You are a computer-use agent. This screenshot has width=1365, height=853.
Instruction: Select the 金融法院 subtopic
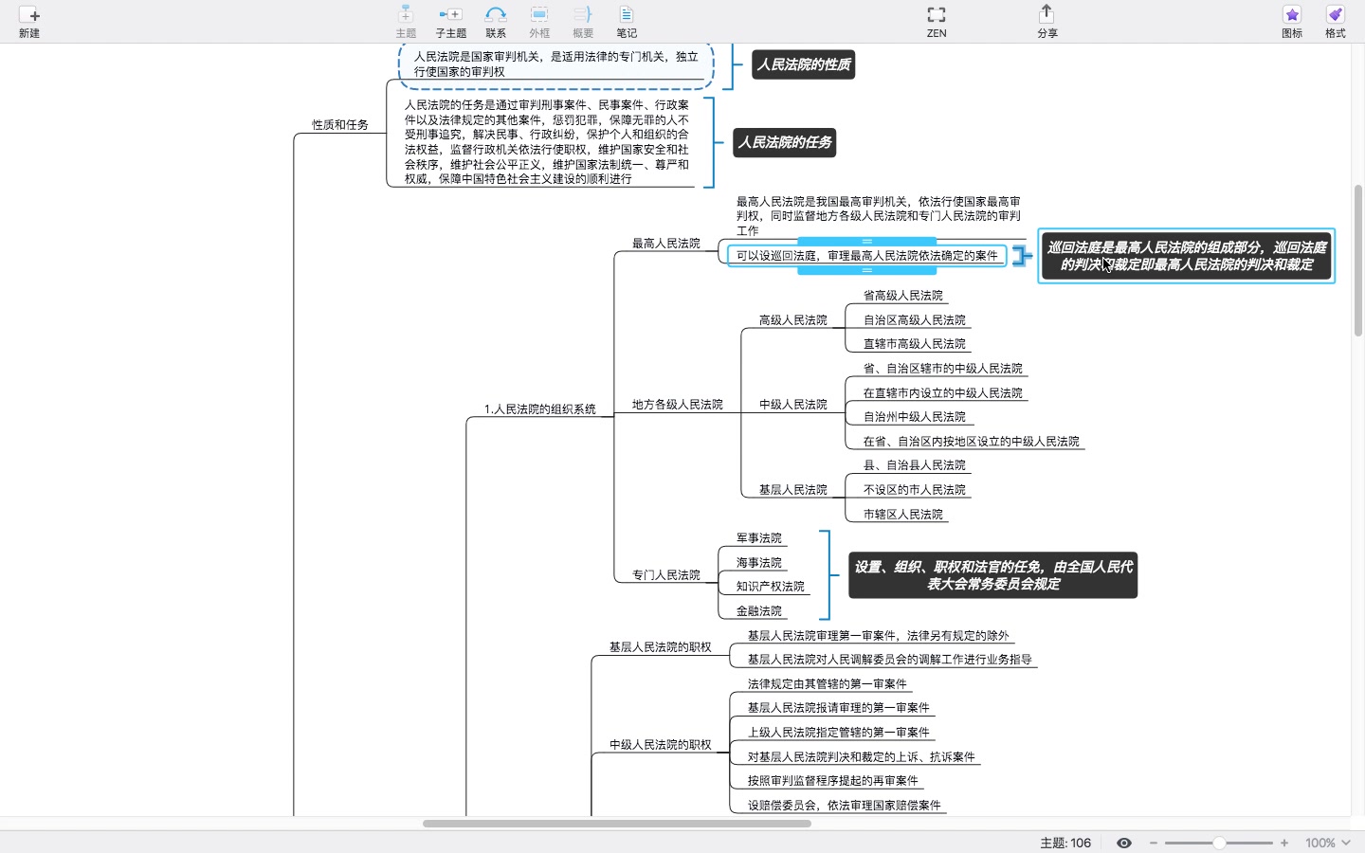[759, 611]
